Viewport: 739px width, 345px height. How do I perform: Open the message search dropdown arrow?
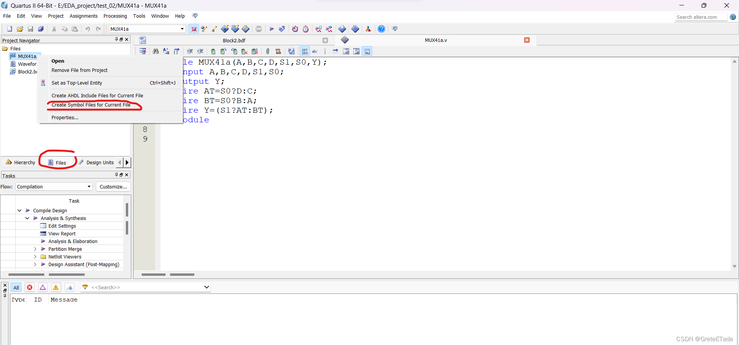click(x=206, y=287)
